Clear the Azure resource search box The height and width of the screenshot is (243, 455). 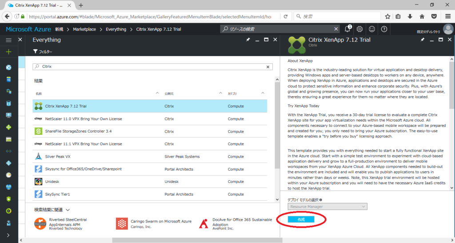tap(336, 29)
